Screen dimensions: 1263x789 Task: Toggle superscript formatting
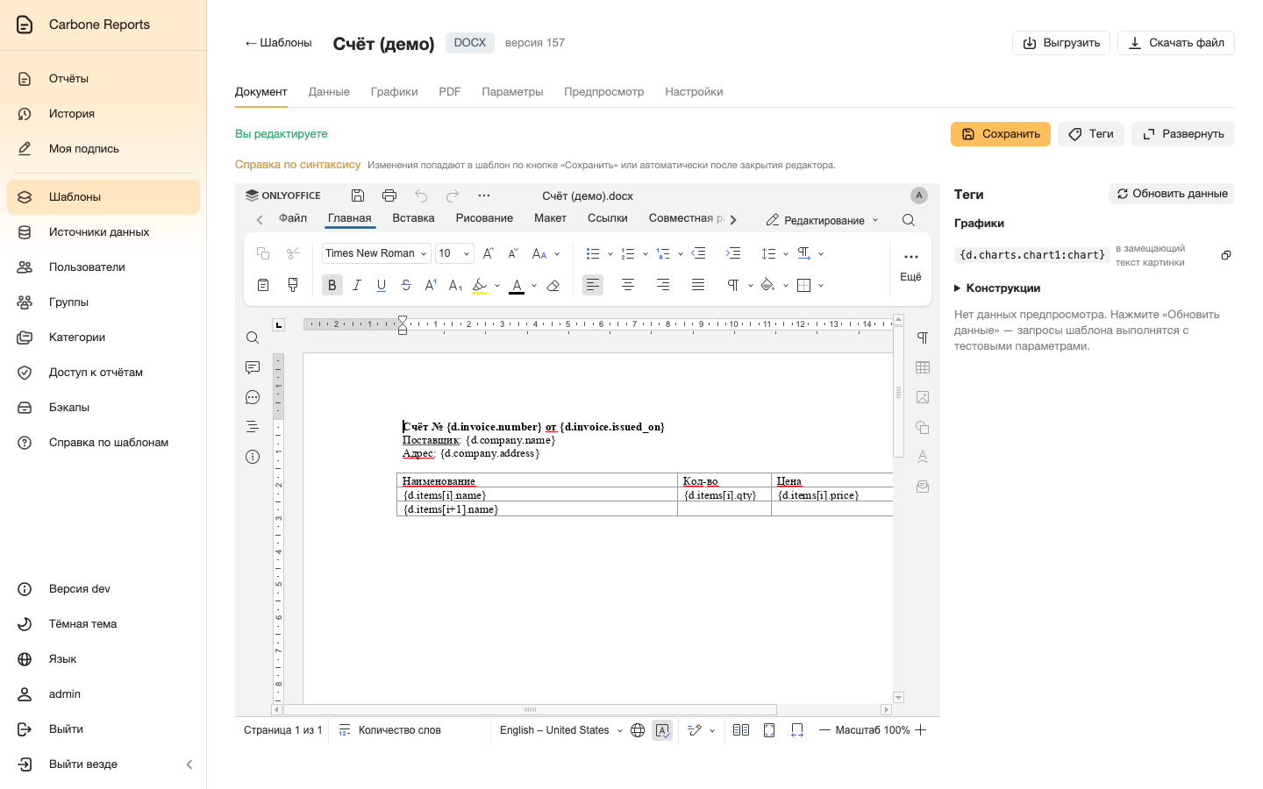click(431, 285)
